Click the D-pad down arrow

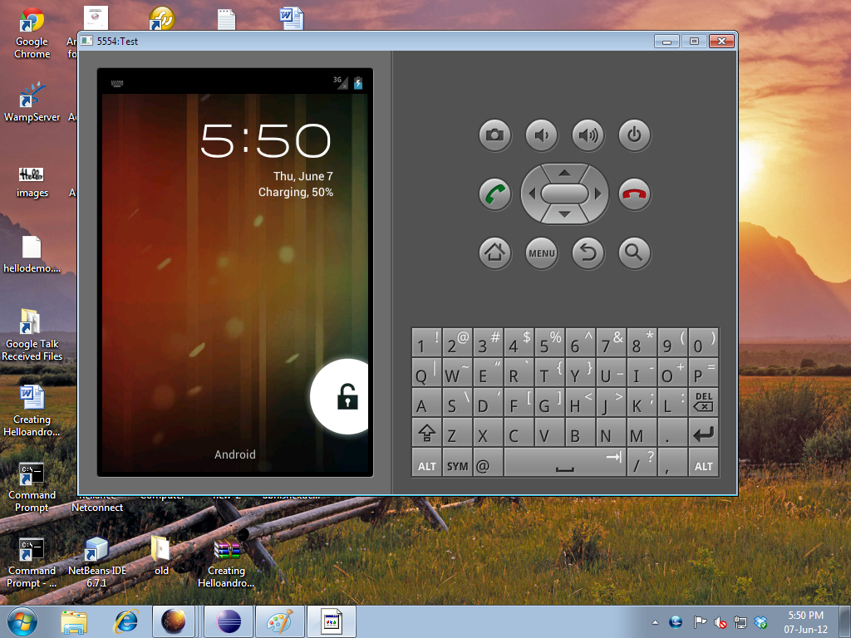point(564,215)
